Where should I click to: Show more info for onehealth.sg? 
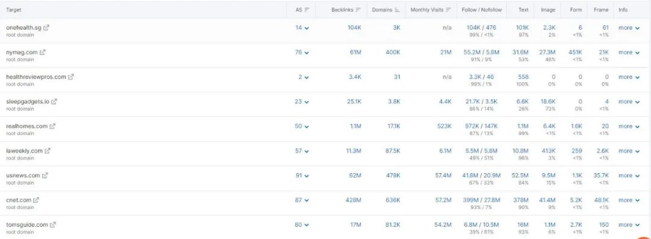pyautogui.click(x=629, y=28)
